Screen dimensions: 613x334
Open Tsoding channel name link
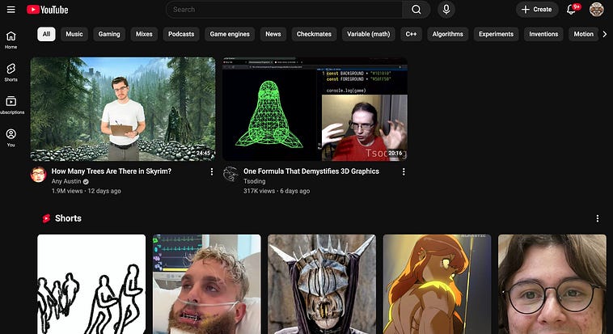click(x=255, y=181)
